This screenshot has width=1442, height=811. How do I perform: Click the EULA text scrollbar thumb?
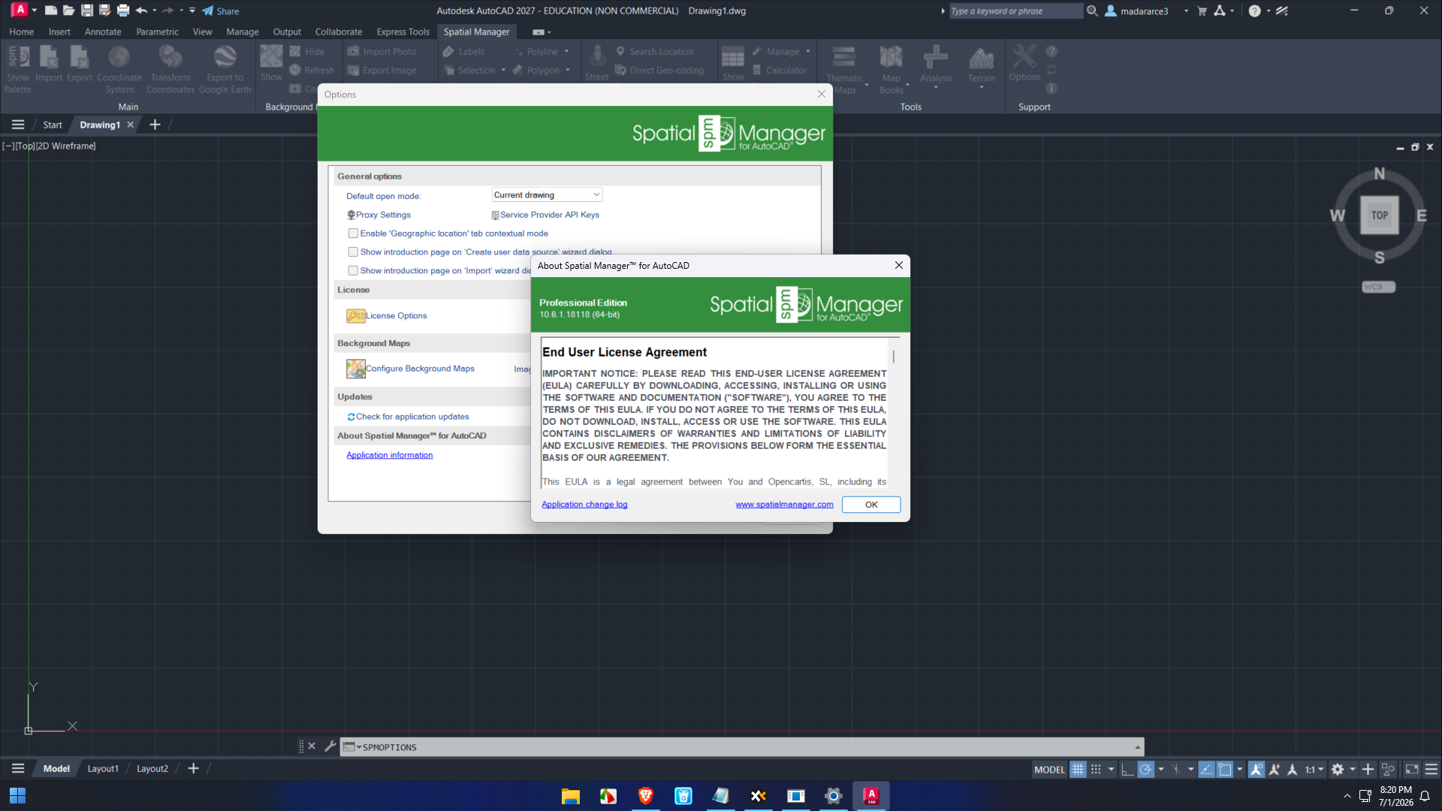coord(893,357)
